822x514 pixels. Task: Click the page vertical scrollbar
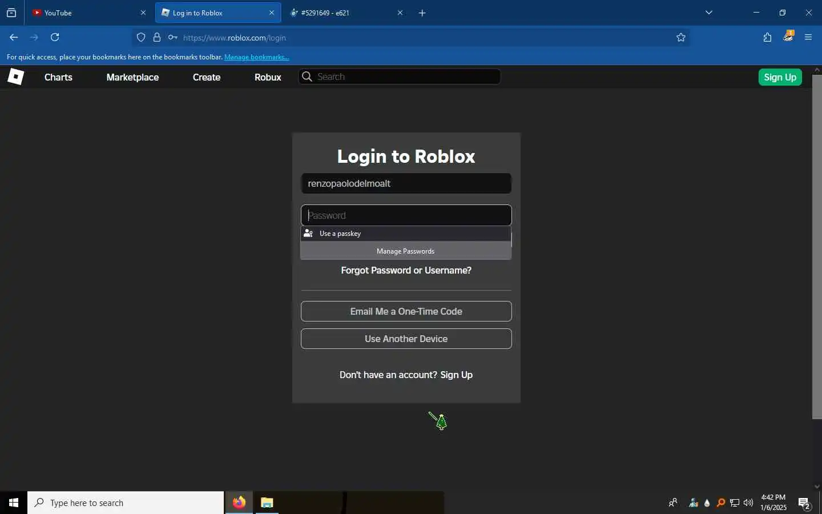(817, 247)
